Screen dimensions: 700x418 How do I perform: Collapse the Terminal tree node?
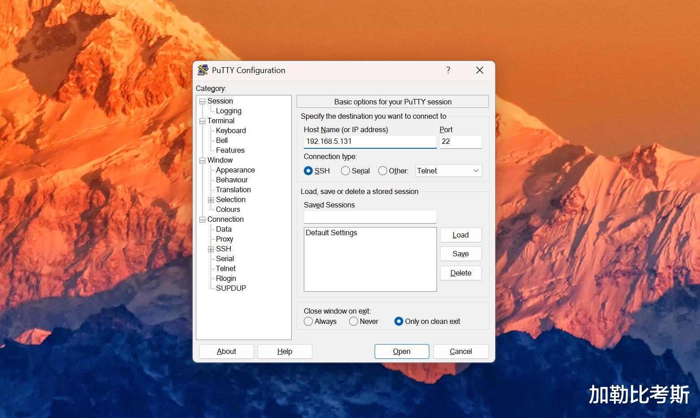pos(203,121)
